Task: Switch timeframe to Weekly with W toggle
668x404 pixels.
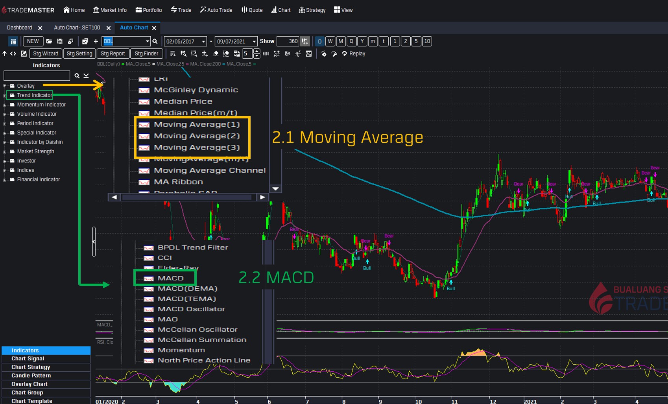Action: tap(330, 41)
